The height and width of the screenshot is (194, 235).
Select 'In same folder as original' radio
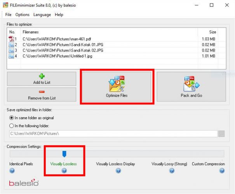(x=12, y=118)
